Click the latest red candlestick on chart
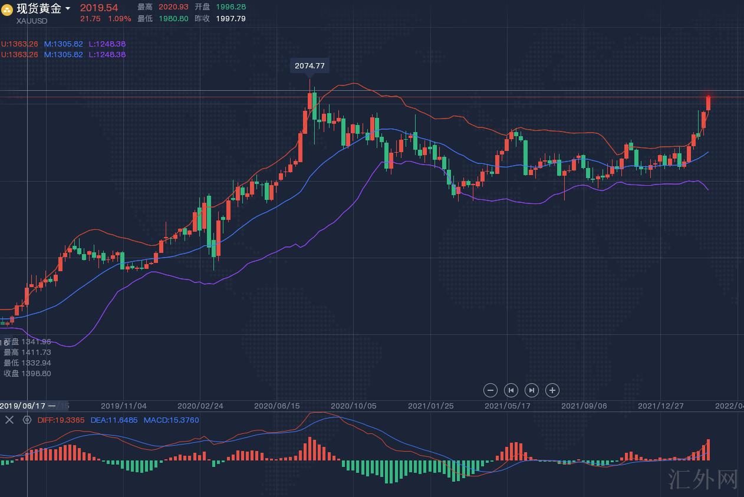 pyautogui.click(x=708, y=102)
